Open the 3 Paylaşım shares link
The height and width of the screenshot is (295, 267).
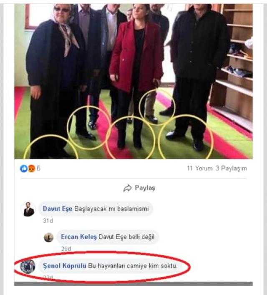(231, 168)
